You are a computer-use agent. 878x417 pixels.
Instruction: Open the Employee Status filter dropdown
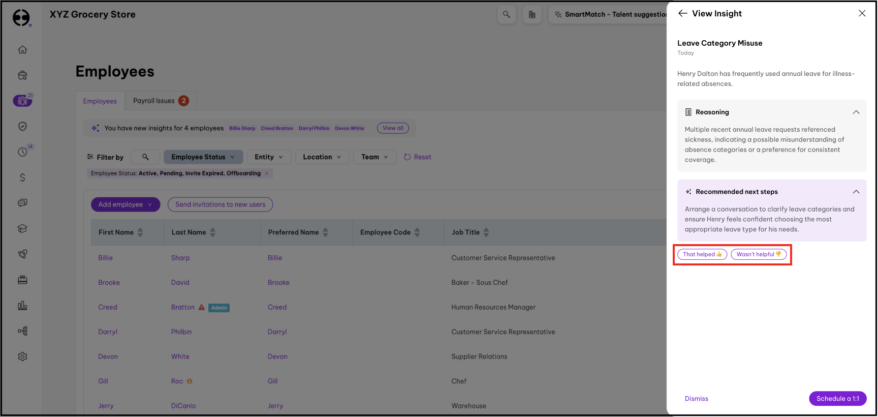tap(203, 157)
